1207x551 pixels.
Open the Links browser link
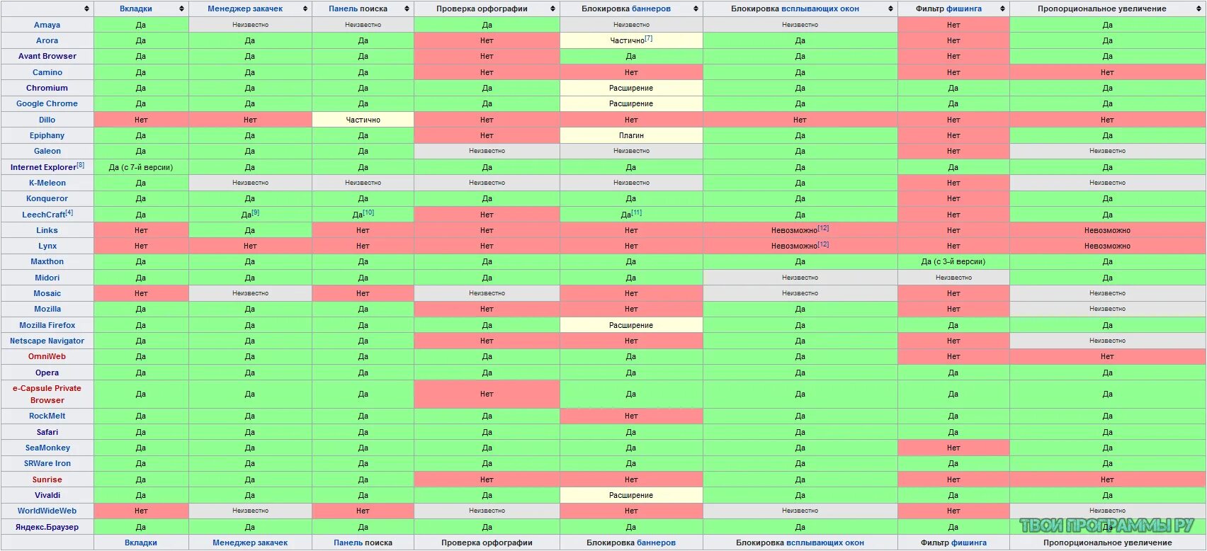[x=47, y=230]
